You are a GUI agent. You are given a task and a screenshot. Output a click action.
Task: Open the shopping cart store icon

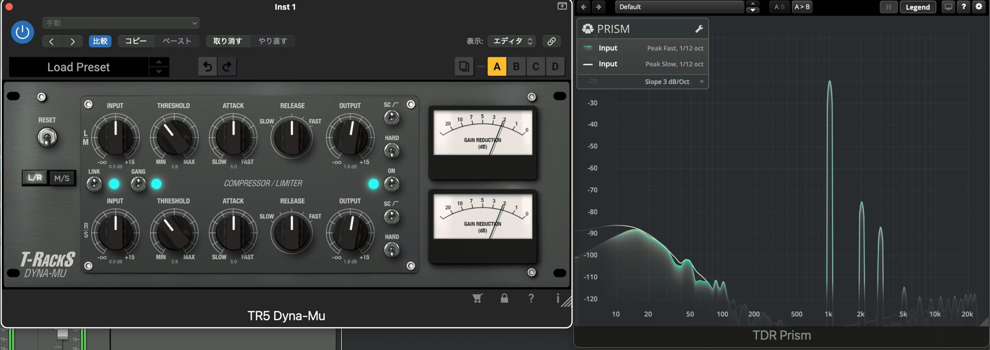[477, 298]
